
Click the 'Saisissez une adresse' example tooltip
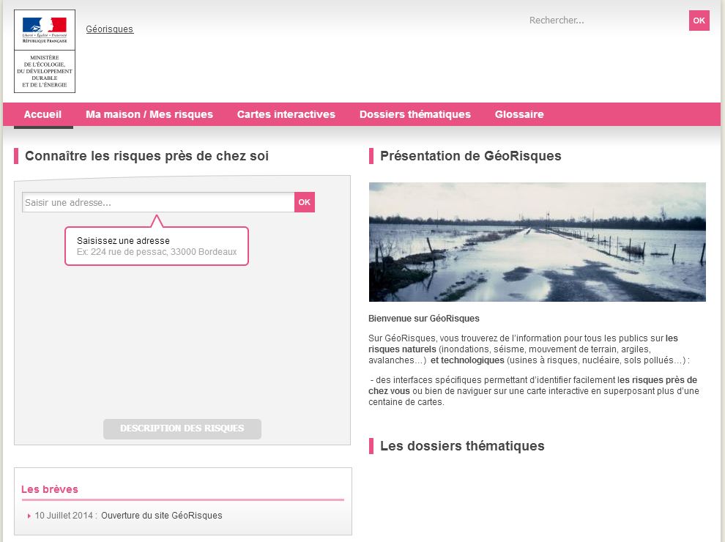pos(157,246)
